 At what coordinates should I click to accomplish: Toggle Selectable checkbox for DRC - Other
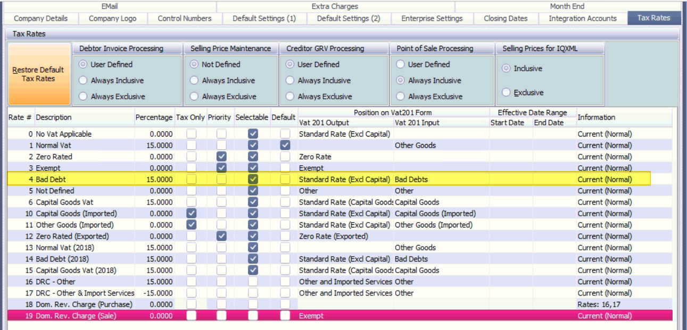click(x=253, y=282)
